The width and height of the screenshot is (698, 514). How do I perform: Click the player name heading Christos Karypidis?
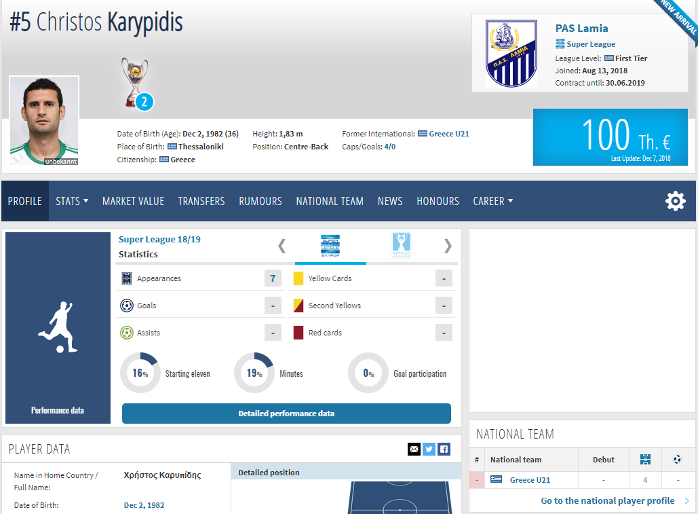[x=96, y=22]
